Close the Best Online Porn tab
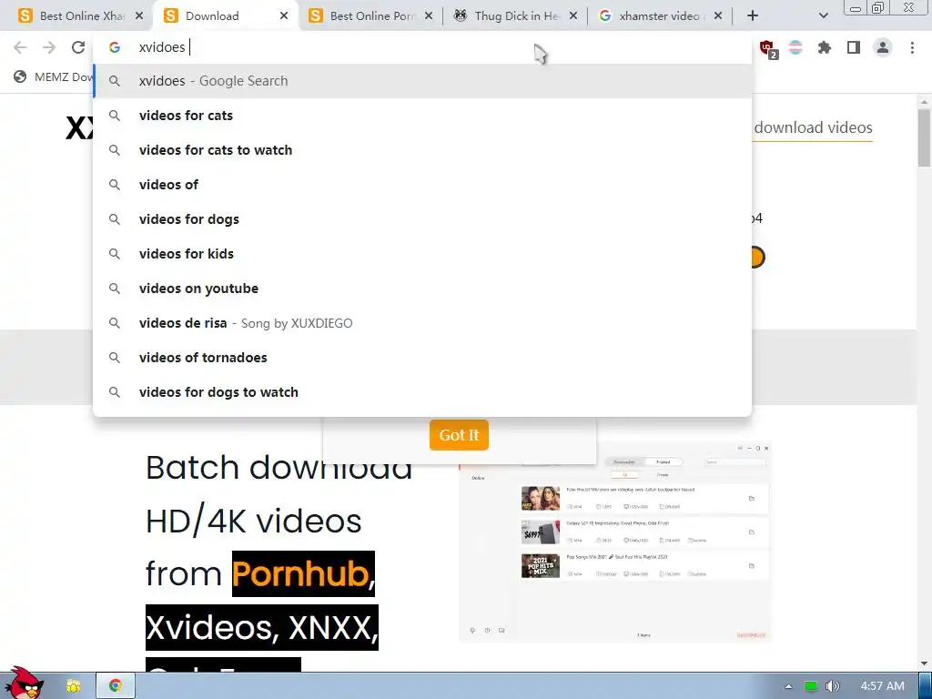Screen dimensions: 932x699 click(x=429, y=16)
